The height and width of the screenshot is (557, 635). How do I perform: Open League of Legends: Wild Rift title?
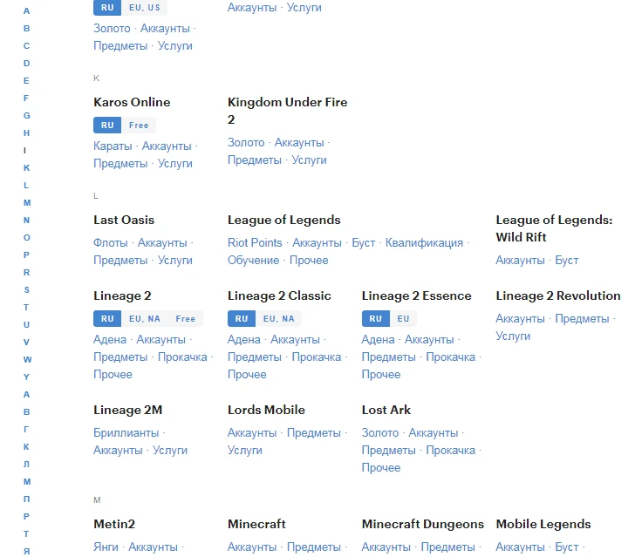point(554,228)
